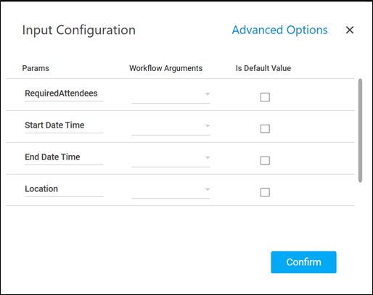Expand the RequiredAttendees workflow argument dropdown
Image resolution: width=373 pixels, height=295 pixels.
pyautogui.click(x=171, y=94)
